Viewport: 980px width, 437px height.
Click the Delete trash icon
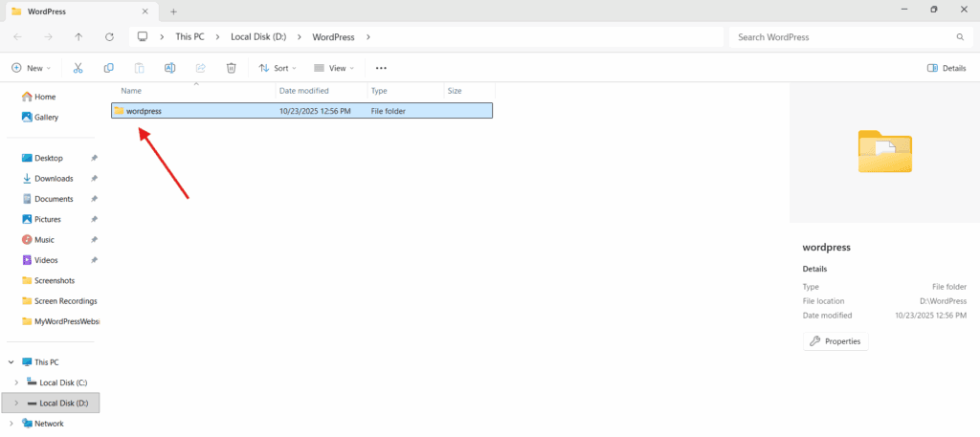[x=231, y=68]
